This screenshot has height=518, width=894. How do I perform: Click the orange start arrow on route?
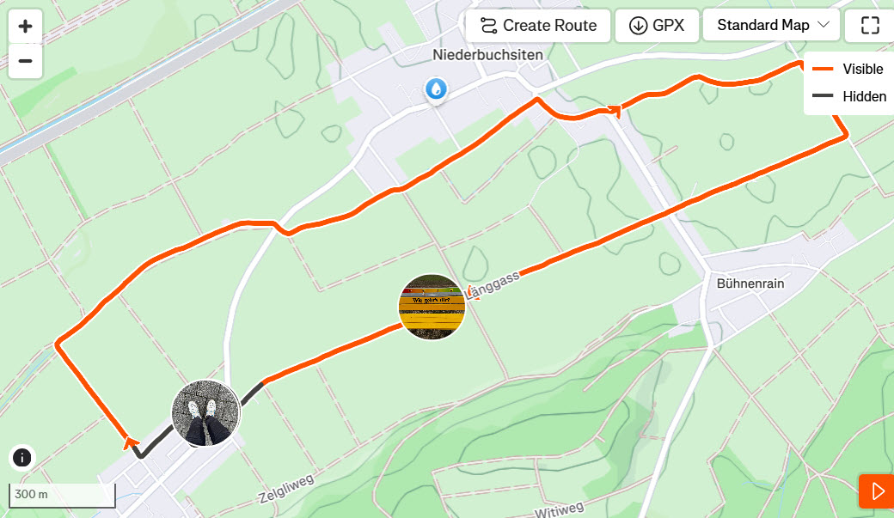click(x=132, y=442)
